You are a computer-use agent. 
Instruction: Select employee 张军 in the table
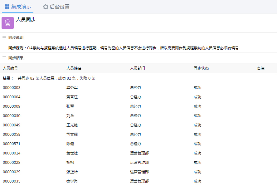coord(70,106)
